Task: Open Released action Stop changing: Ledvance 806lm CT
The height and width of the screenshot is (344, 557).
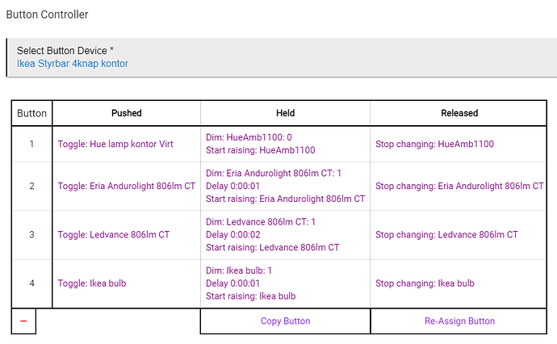Action: 446,235
